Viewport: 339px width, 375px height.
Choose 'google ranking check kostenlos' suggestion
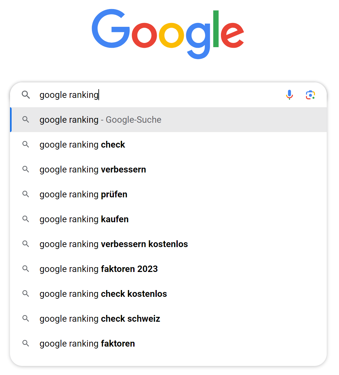point(103,294)
